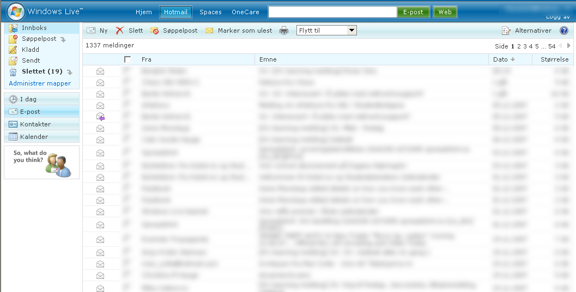This screenshot has width=576, height=292.
Task: Click the Slett button label
Action: pyautogui.click(x=136, y=31)
